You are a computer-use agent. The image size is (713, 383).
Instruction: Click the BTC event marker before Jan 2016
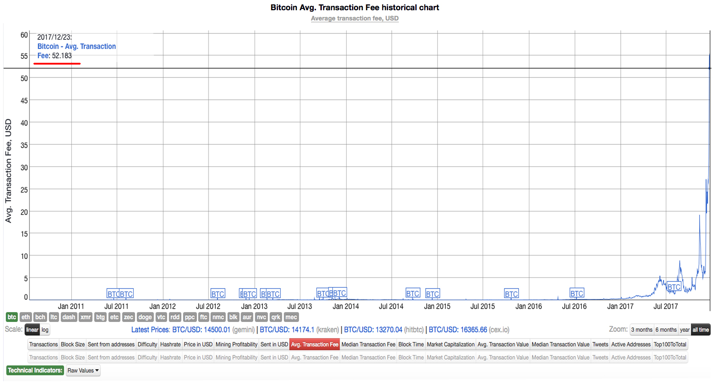511,294
